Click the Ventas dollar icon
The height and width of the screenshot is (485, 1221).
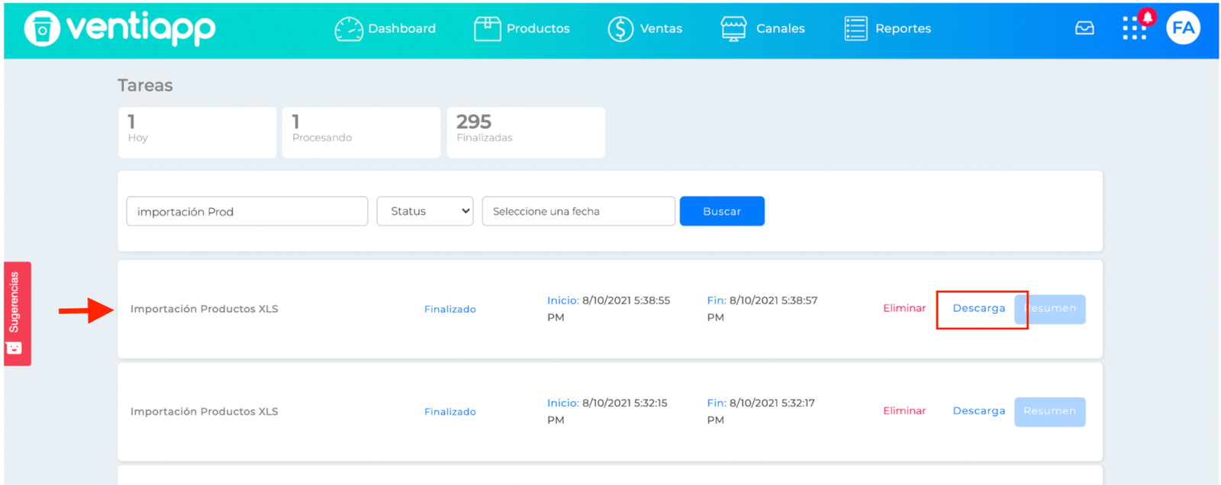[620, 29]
